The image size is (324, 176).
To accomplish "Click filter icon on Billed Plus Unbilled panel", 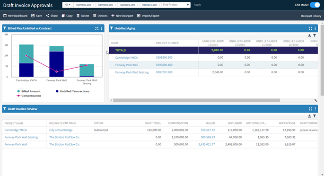I will pyautogui.click(x=5, y=28).
